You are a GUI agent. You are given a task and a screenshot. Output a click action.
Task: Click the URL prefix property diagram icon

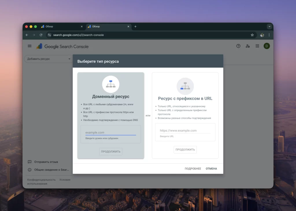click(185, 86)
